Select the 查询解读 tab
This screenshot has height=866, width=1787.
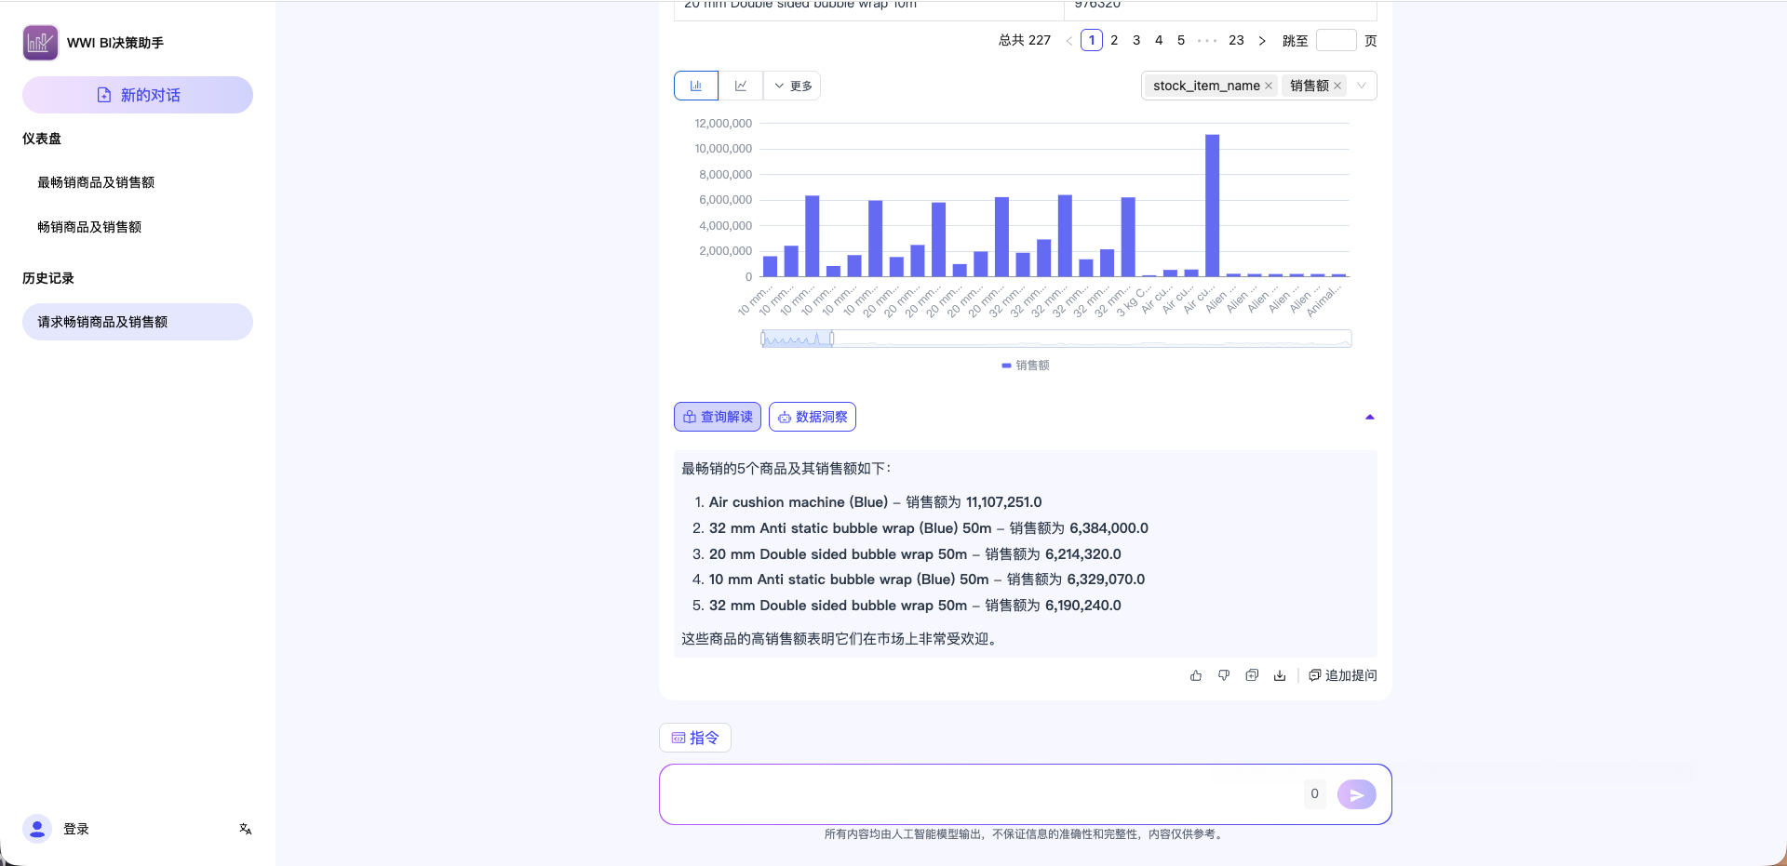coord(717,417)
